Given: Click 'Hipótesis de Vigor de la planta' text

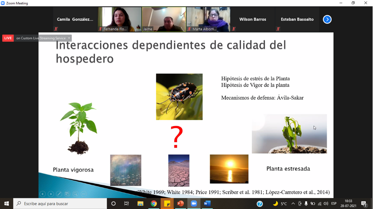Looking at the screenshot, I should click(255, 85).
